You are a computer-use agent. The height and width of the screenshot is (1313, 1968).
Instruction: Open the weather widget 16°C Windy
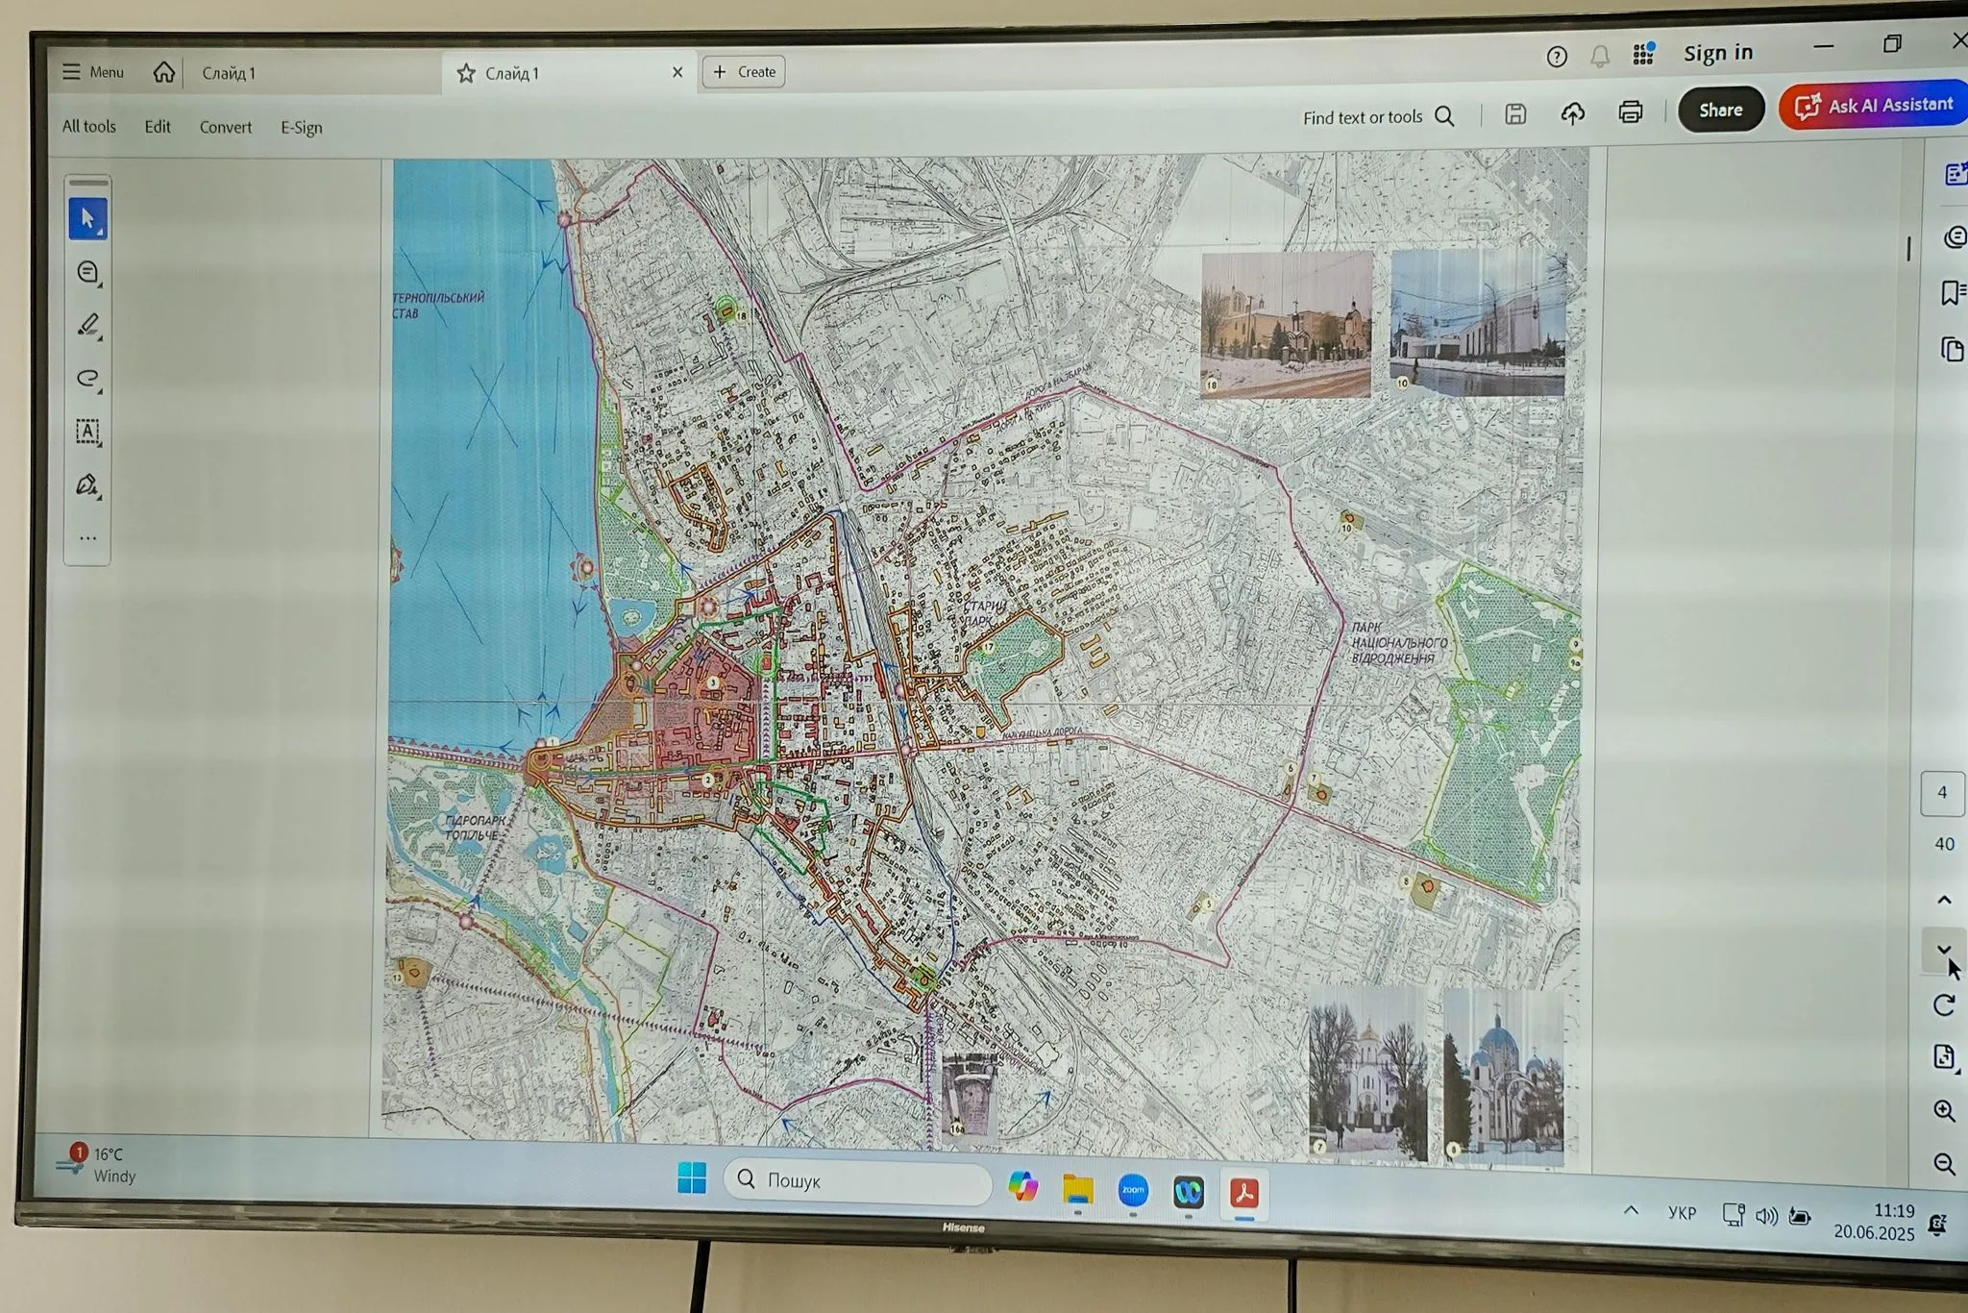click(x=96, y=1164)
